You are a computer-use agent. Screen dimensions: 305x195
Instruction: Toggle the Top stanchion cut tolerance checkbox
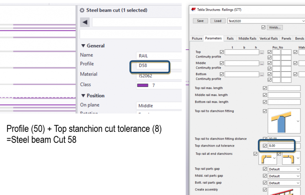[265, 146]
